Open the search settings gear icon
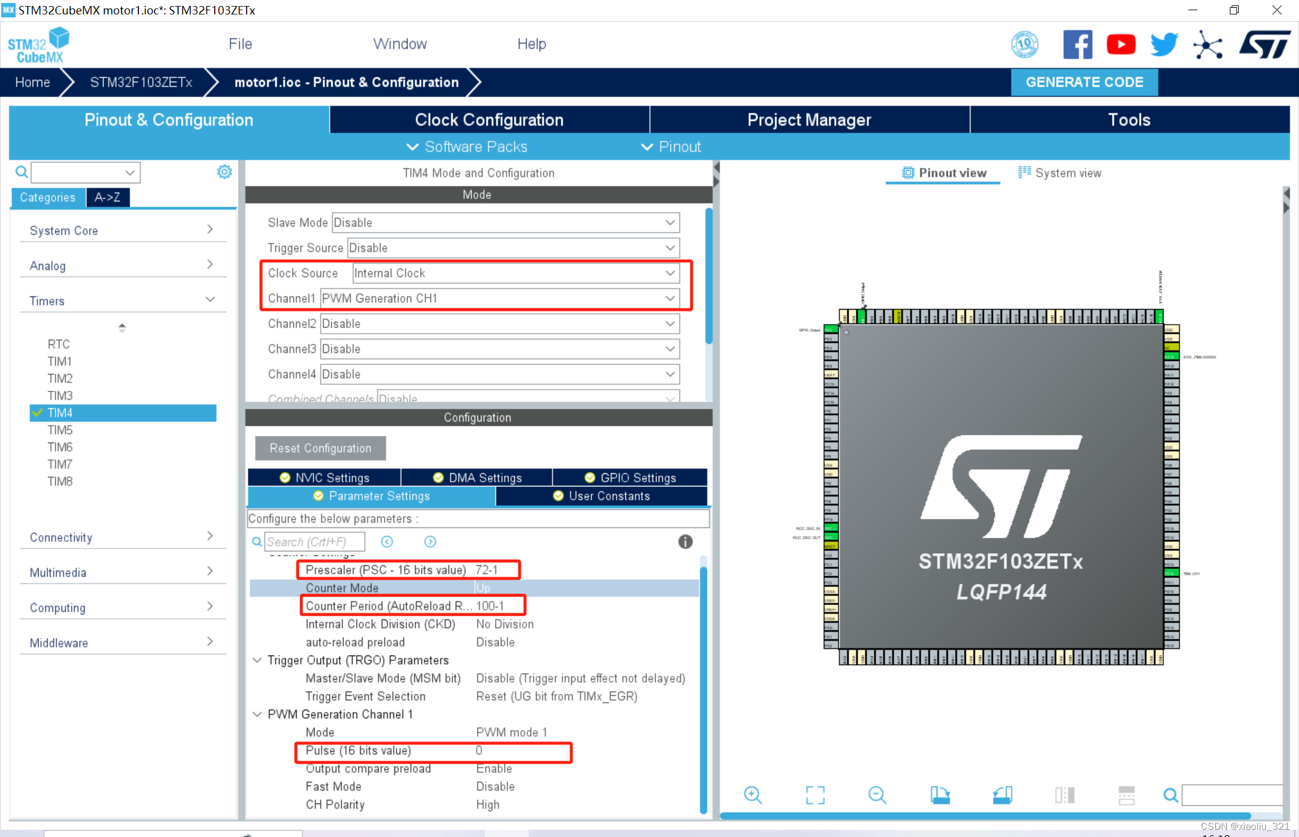The image size is (1299, 837). click(224, 171)
